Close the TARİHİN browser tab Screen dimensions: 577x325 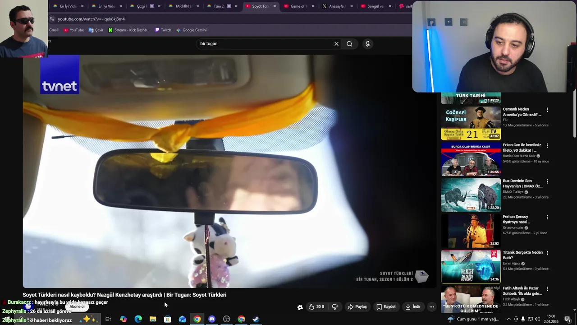click(x=197, y=6)
